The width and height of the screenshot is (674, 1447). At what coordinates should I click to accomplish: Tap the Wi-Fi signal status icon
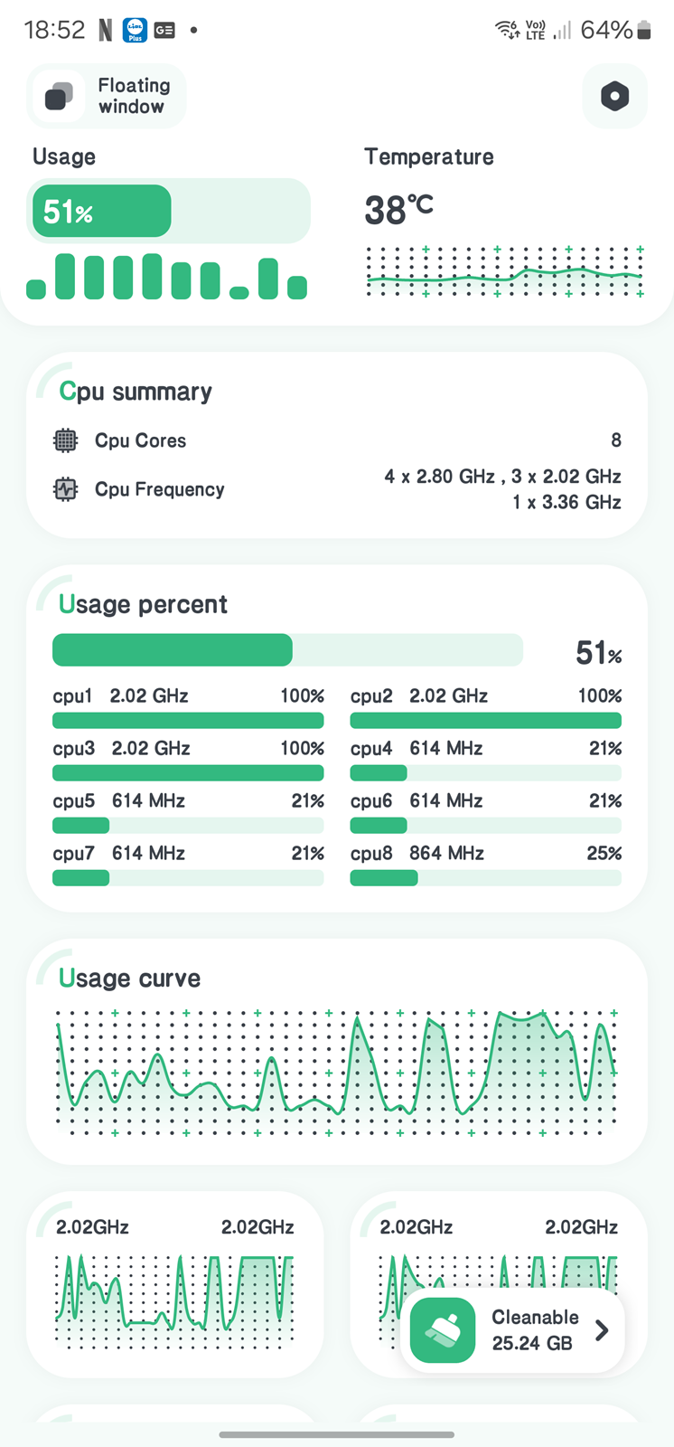click(x=507, y=30)
